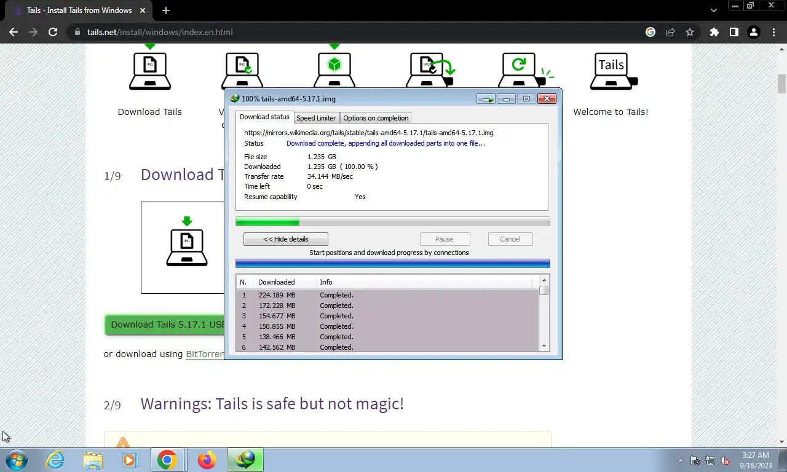
Task: Show hidden tray icons arrow
Action: 680,460
